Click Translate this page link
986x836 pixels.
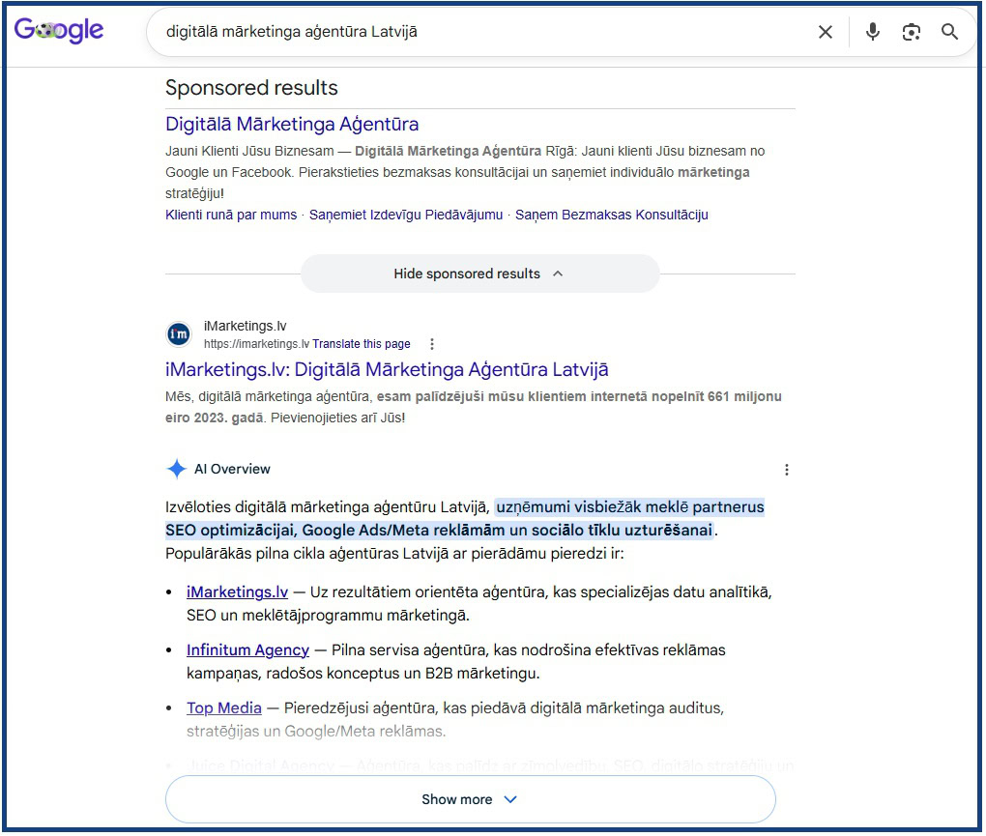pyautogui.click(x=362, y=344)
